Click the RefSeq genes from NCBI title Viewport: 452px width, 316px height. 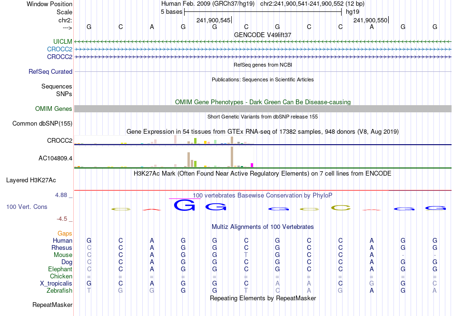click(x=263, y=65)
